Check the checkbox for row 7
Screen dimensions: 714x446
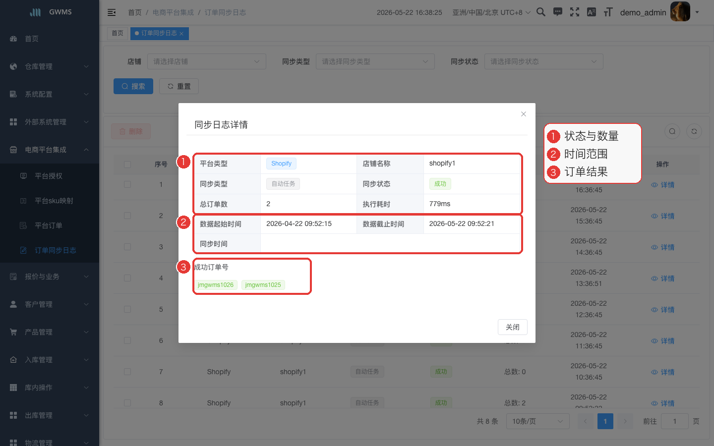pyautogui.click(x=127, y=372)
